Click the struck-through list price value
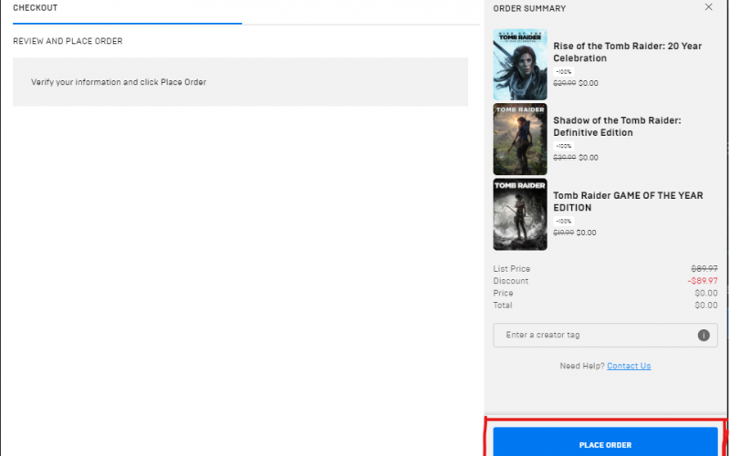The height and width of the screenshot is (456, 730). (704, 269)
